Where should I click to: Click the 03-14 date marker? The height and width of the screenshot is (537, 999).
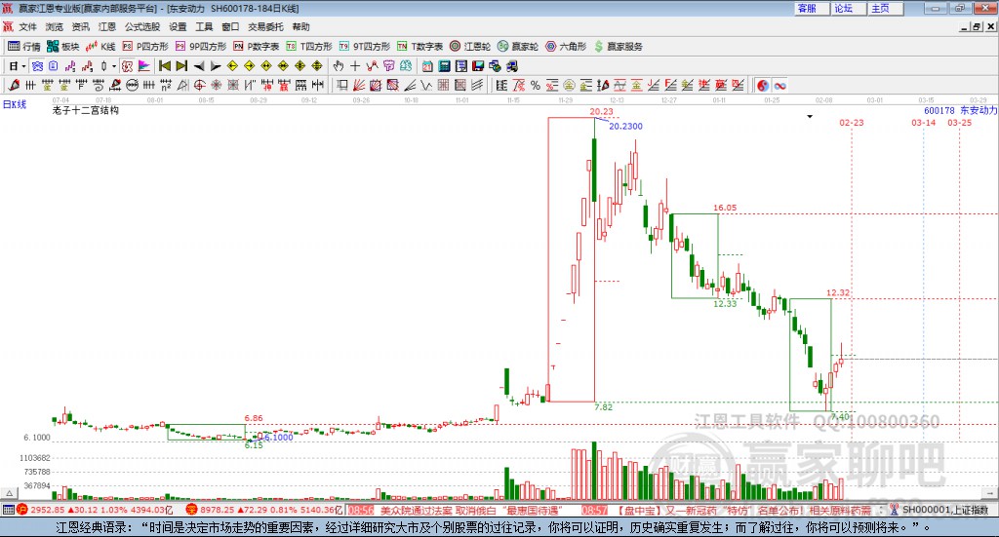point(923,123)
